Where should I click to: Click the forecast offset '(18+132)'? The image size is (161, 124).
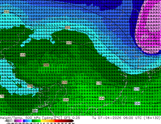152,118
